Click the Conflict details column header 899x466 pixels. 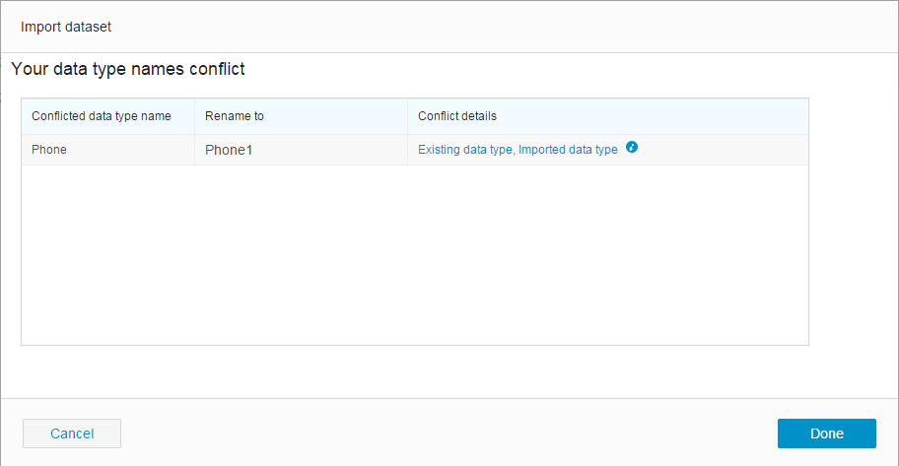457,116
